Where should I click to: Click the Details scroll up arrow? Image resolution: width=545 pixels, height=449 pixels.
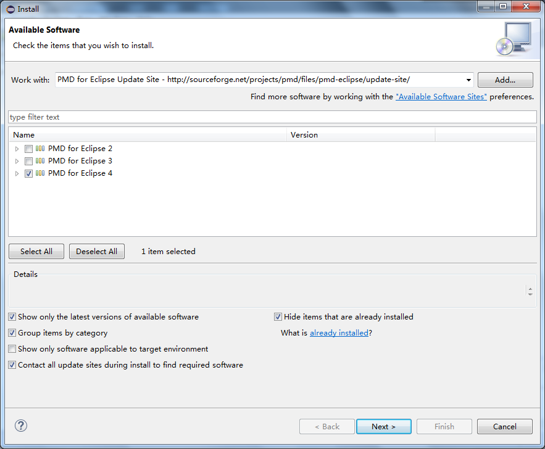coord(530,288)
